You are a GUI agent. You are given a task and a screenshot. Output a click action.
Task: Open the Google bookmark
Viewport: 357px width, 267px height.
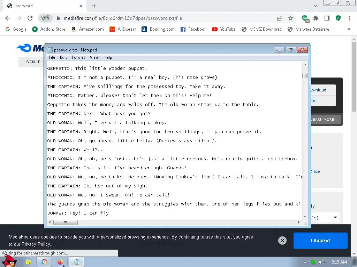(16, 29)
